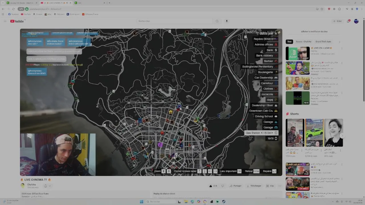Focus the Rechercher search field
The height and width of the screenshot is (205, 365).
click(x=175, y=21)
